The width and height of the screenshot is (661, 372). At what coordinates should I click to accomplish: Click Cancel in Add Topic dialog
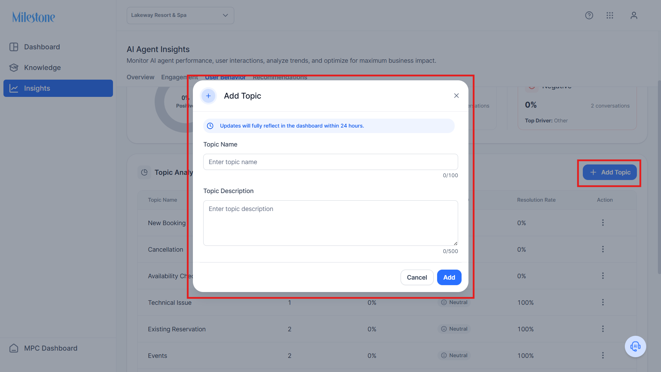[417, 278]
